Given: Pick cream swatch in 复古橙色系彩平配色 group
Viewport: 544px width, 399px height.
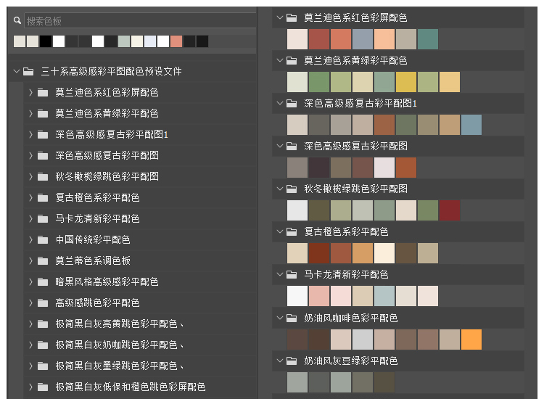Looking at the screenshot, I should (384, 253).
